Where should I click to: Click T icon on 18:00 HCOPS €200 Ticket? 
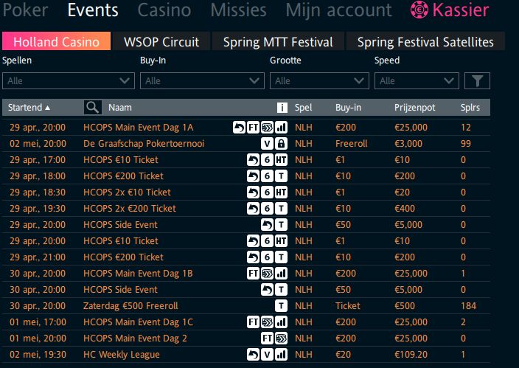click(x=281, y=176)
